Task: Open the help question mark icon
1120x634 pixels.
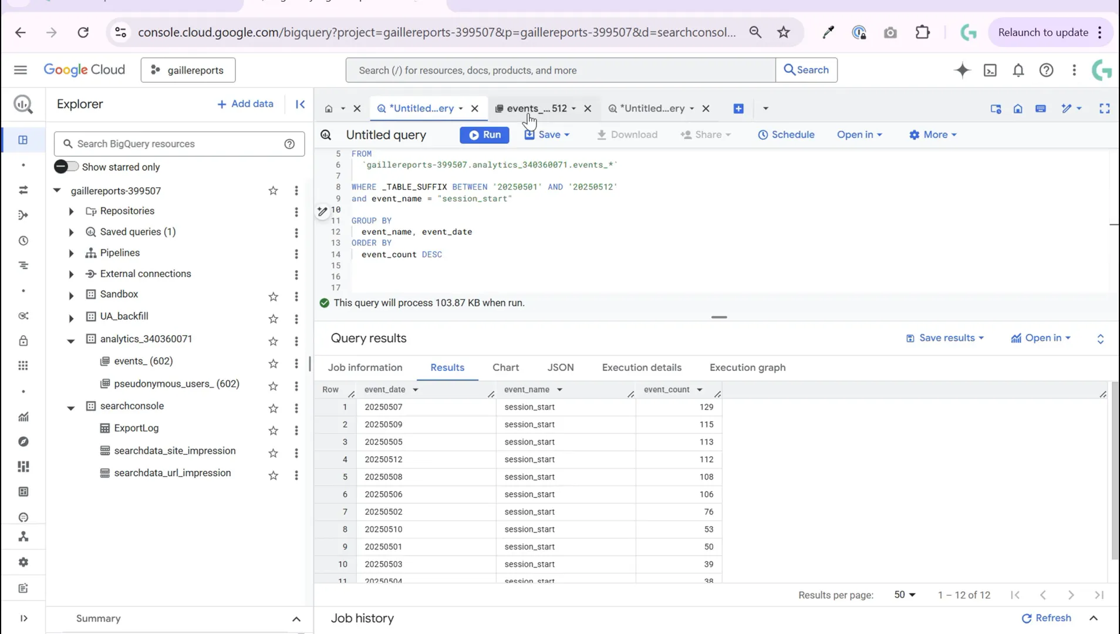Action: (1046, 70)
